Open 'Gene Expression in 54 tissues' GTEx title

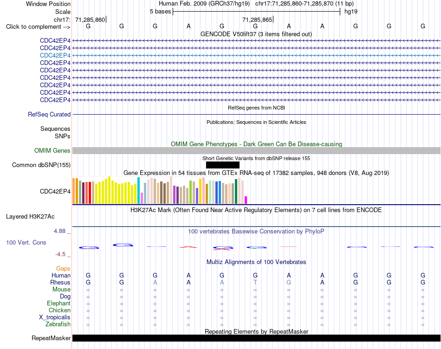click(256, 173)
